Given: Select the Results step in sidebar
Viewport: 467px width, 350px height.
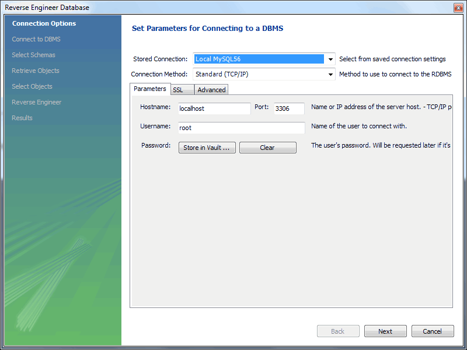Looking at the screenshot, I should pos(22,118).
